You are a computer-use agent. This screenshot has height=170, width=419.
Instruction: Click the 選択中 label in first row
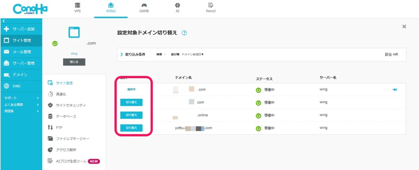(x=131, y=89)
